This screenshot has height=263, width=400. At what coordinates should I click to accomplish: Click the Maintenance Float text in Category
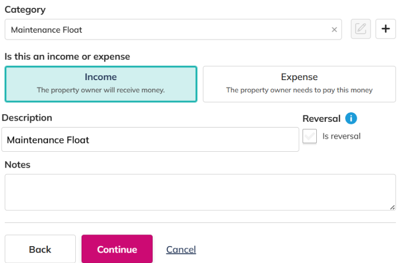tap(46, 30)
